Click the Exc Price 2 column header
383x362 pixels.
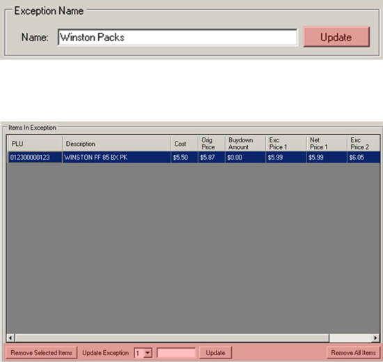coord(364,144)
